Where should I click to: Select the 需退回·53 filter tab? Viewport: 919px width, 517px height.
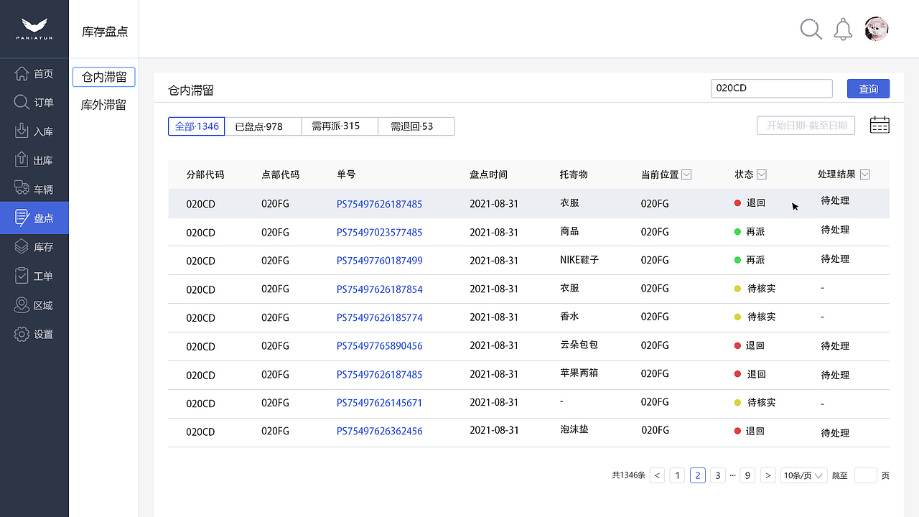click(416, 126)
